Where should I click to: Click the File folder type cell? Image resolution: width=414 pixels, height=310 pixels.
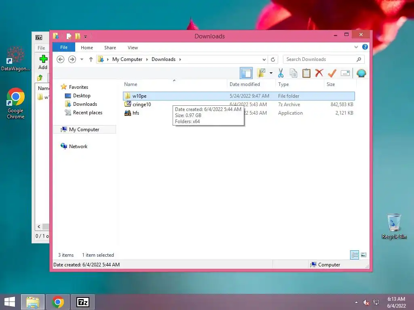point(289,96)
